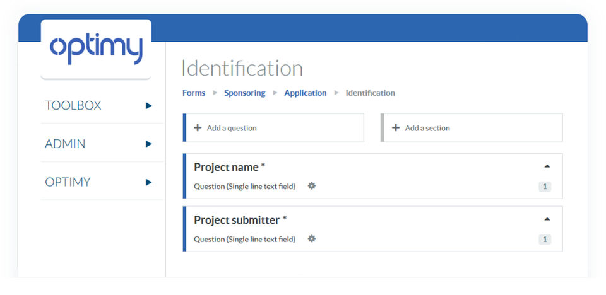The image size is (606, 295).
Task: Click the plus icon in Add a section
Action: pyautogui.click(x=396, y=128)
